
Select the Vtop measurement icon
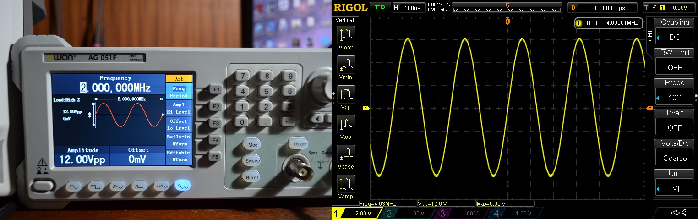346,125
